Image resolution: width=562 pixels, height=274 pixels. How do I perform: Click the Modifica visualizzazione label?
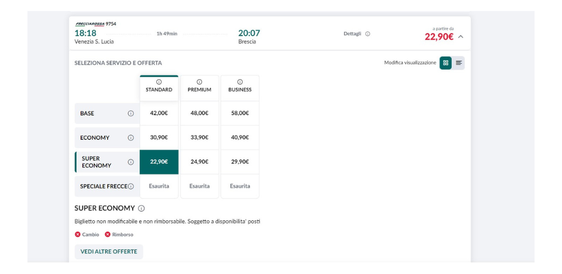pyautogui.click(x=410, y=63)
